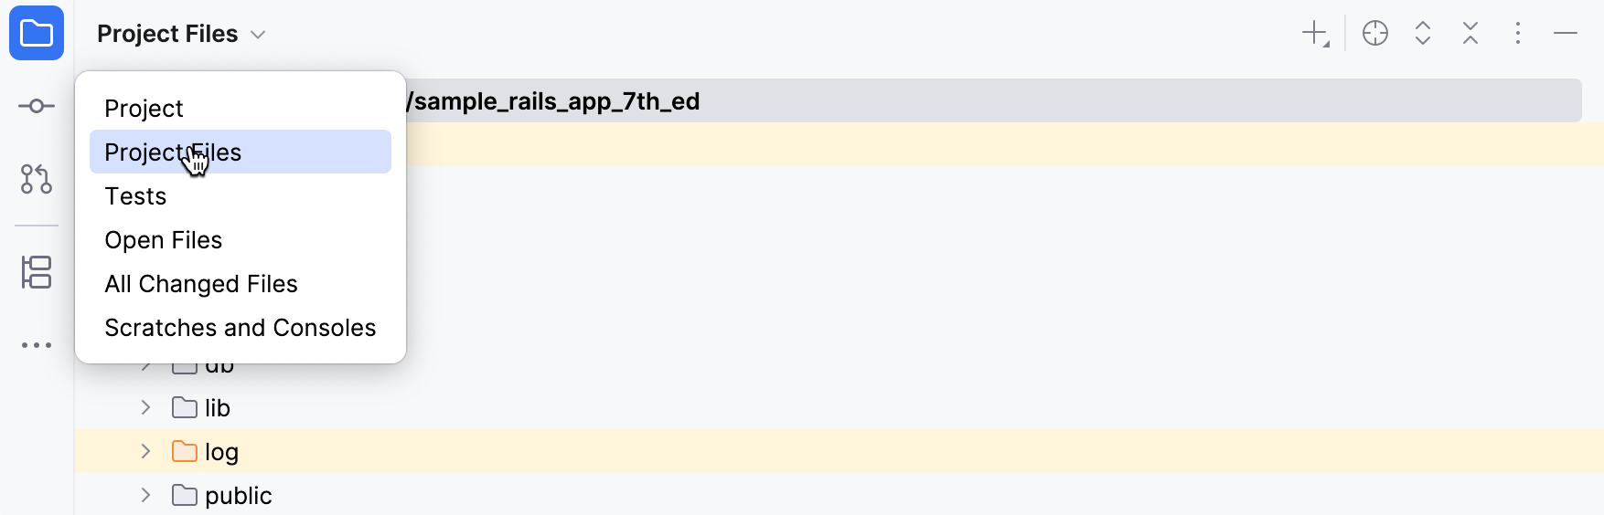Select the public folder in tree
The height and width of the screenshot is (515, 1604).
(238, 496)
